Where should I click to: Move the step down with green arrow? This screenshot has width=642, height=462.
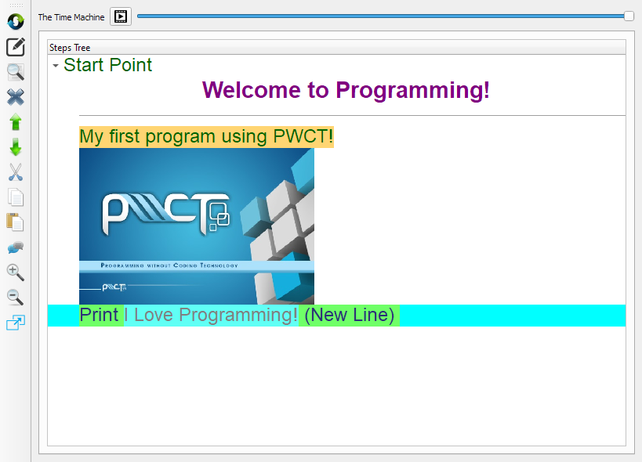click(x=16, y=147)
